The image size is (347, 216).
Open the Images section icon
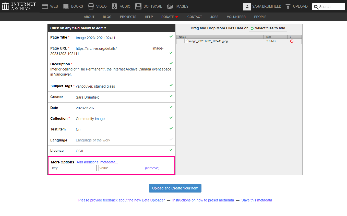(x=170, y=6)
